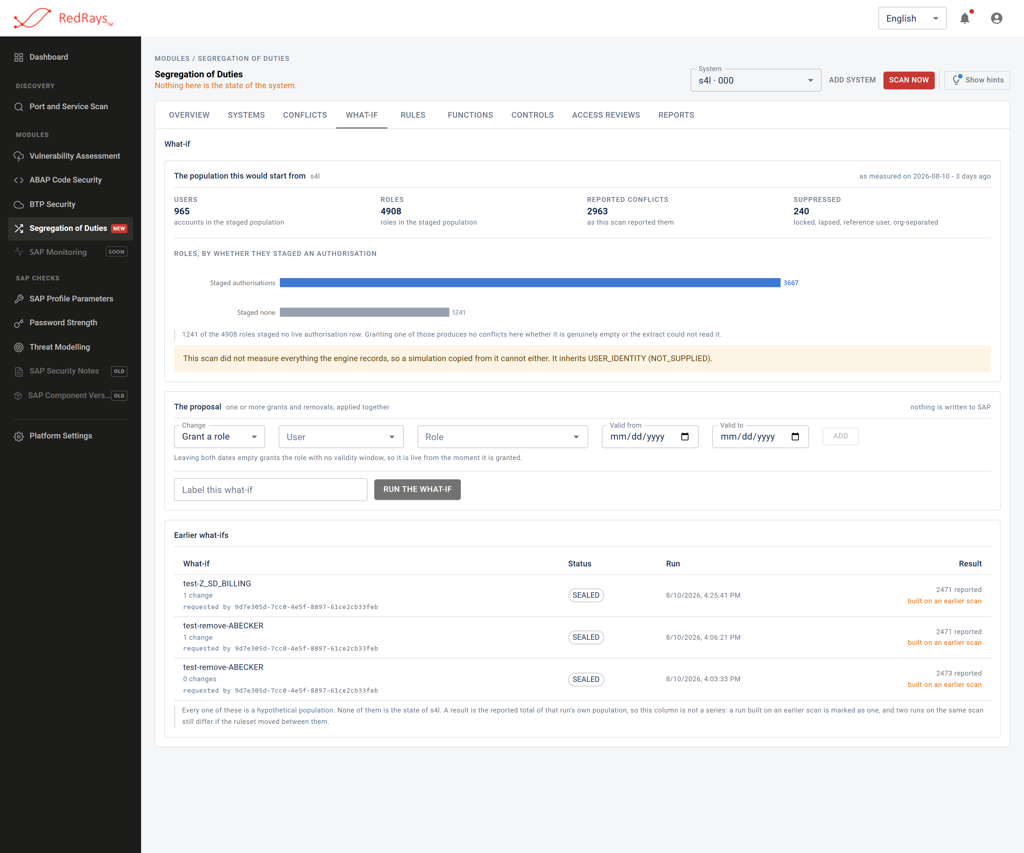This screenshot has height=853, width=1024.
Task: Click the RedRays logo
Action: (63, 18)
